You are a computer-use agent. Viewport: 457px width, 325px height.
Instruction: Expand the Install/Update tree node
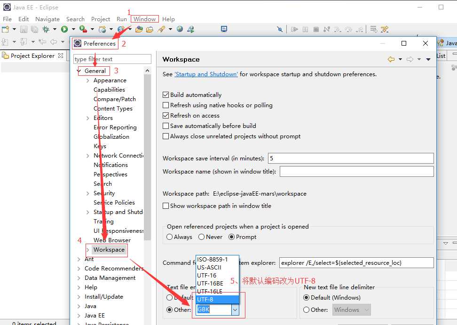[79, 297]
